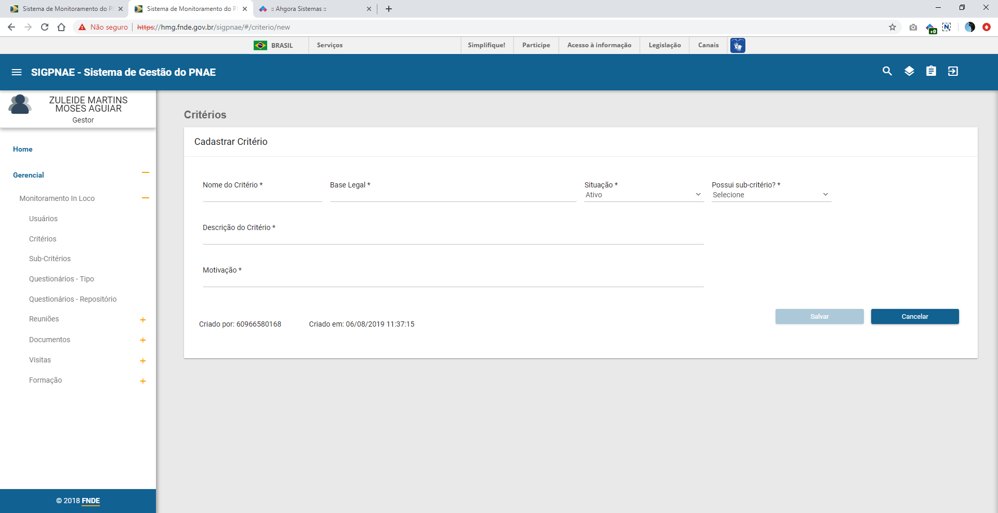
Task: Focus the Nome do Critério field
Action: [x=262, y=195]
